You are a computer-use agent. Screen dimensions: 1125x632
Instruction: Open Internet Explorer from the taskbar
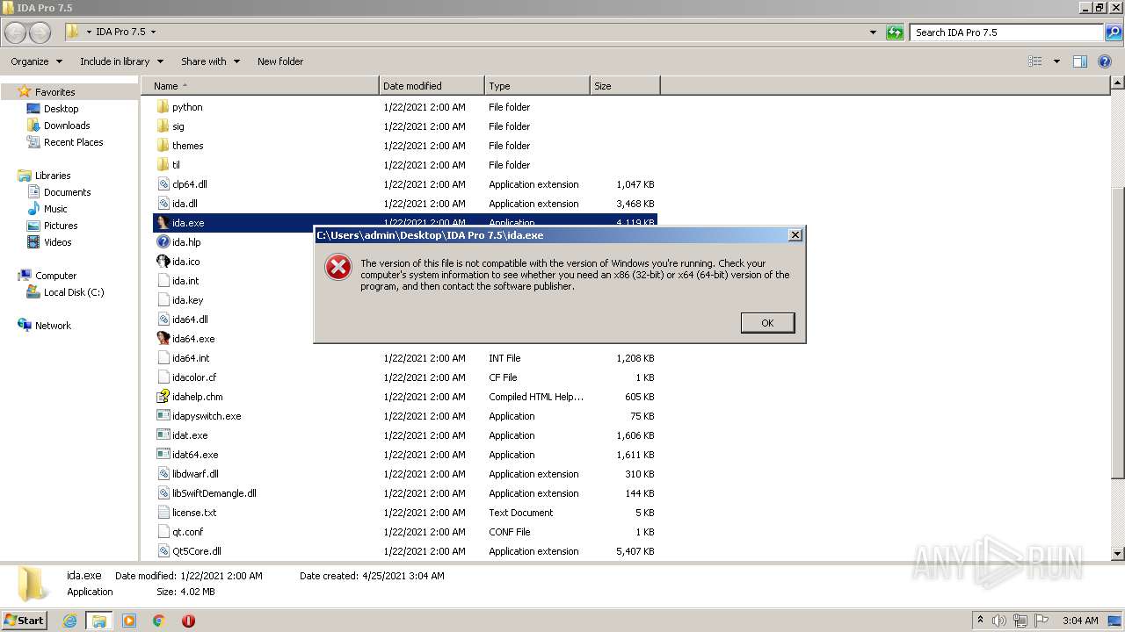click(70, 621)
